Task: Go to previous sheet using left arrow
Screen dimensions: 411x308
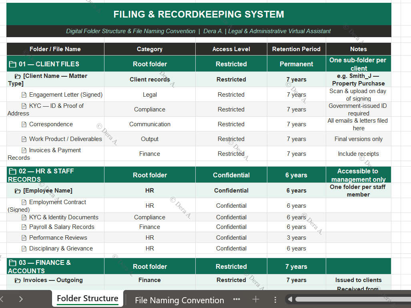Action: (x=2, y=299)
